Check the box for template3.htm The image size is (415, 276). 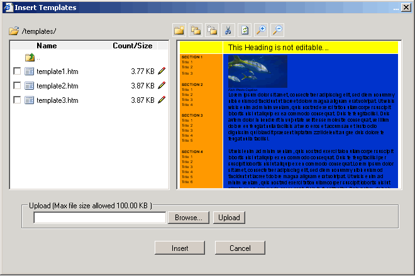pyautogui.click(x=17, y=100)
